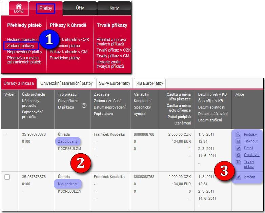Click order ID I10CRE6ULZM
Screen dimensions: 265x213
[69, 149]
